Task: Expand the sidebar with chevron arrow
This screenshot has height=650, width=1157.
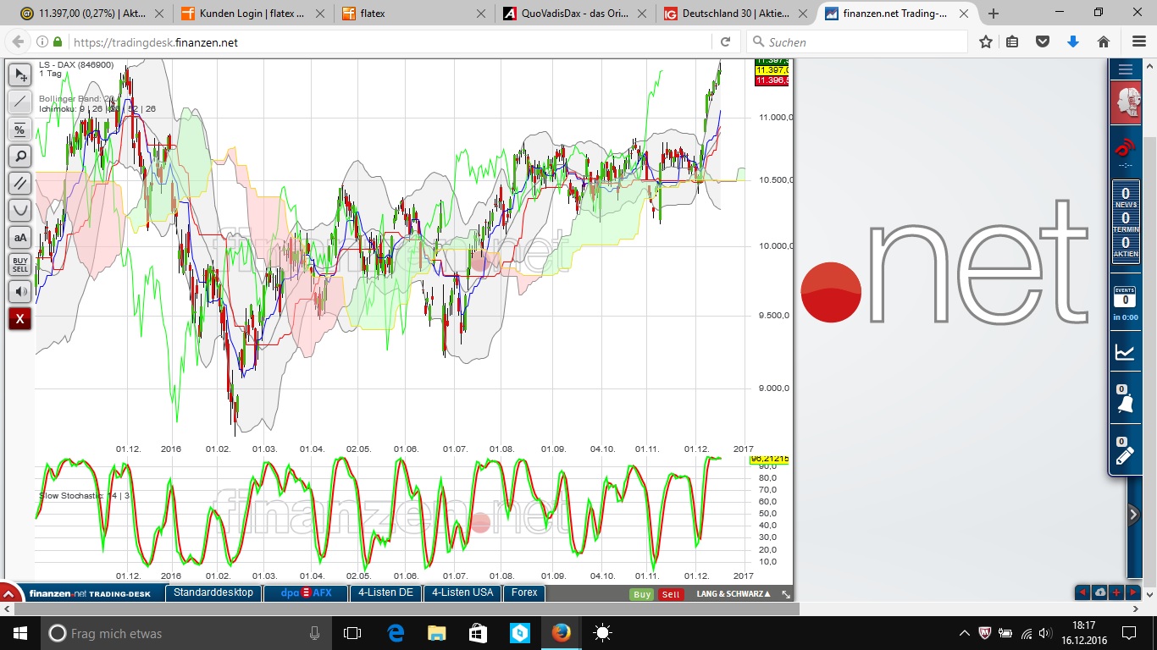Action: 1133,514
